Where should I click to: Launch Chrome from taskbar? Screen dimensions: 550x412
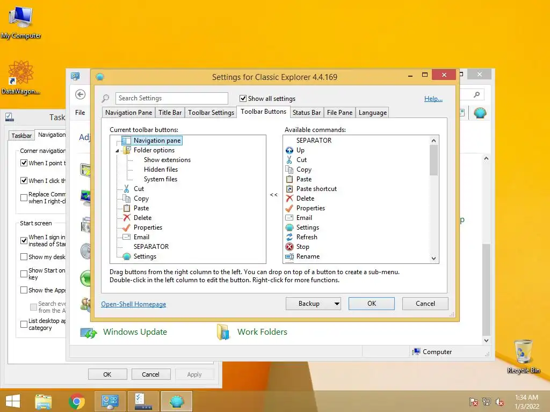point(77,401)
